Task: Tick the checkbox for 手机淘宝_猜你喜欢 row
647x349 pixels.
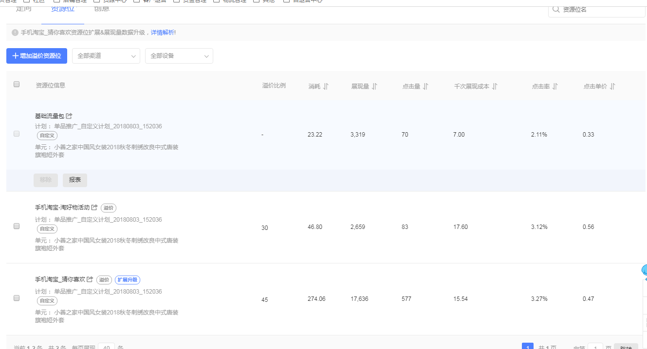Action: click(x=17, y=298)
